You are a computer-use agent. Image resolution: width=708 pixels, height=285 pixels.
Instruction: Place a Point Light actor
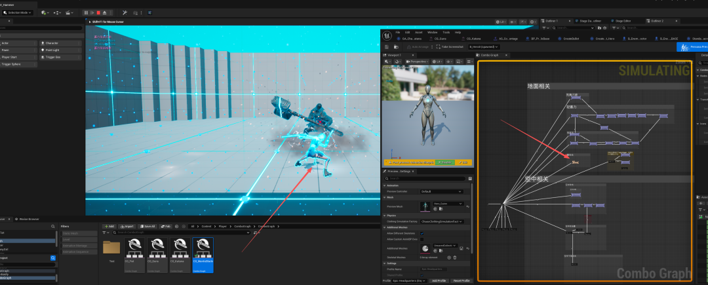[x=52, y=50]
